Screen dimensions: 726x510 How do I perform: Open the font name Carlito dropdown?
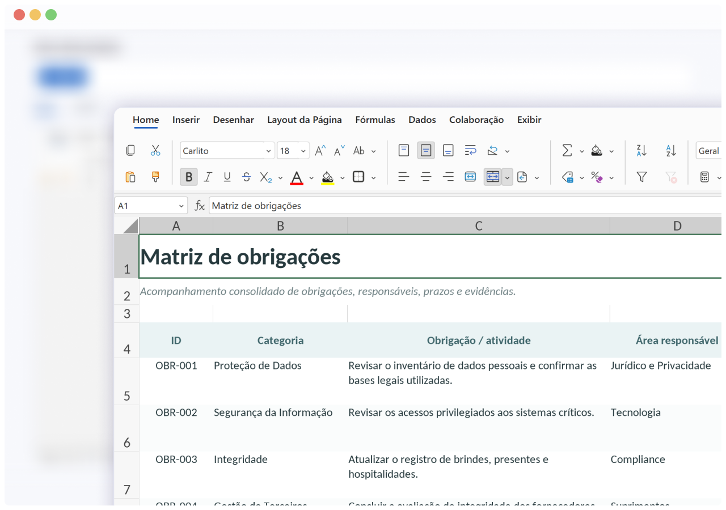click(x=269, y=151)
